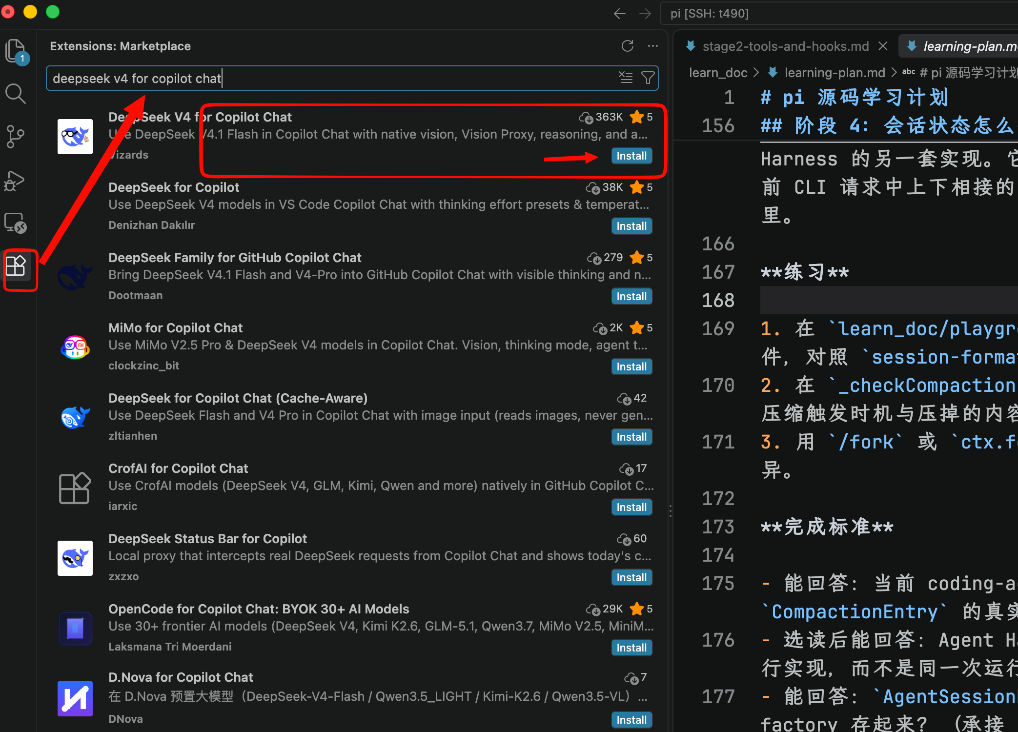Clear the extensions search results

626,78
